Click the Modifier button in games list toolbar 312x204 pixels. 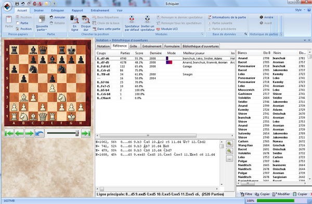click(281, 194)
